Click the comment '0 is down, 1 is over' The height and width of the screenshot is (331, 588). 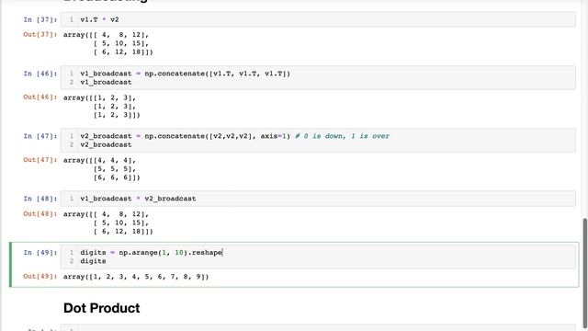343,136
